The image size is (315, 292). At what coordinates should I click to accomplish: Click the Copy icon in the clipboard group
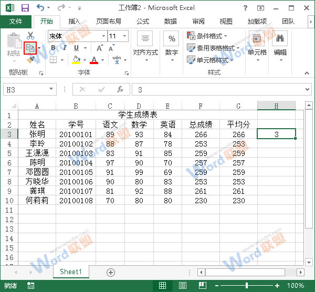coord(30,48)
